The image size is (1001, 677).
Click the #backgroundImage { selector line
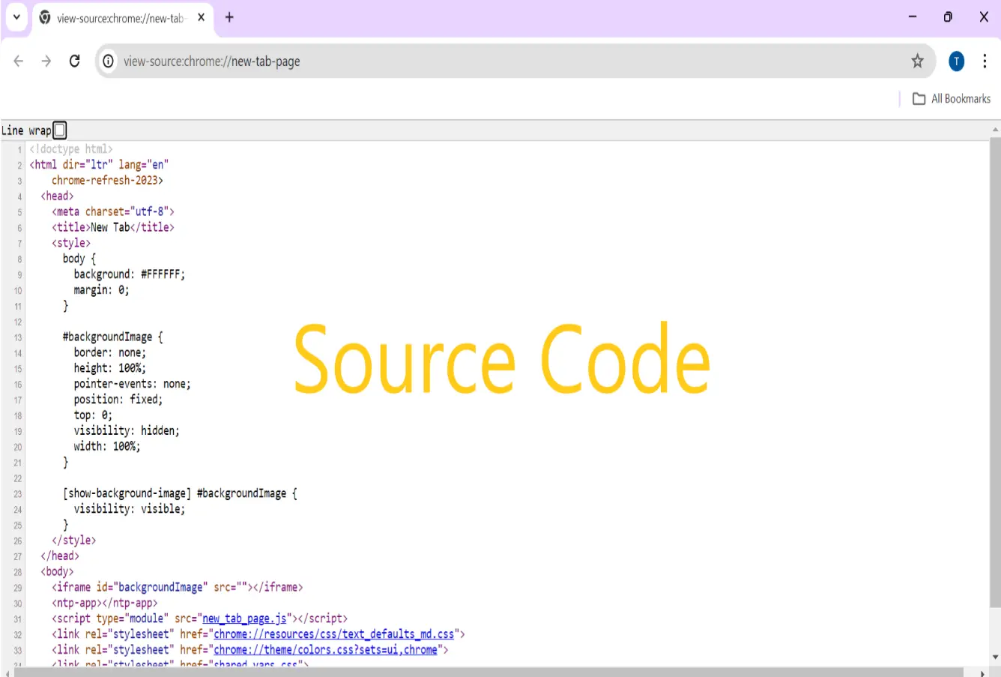(112, 337)
